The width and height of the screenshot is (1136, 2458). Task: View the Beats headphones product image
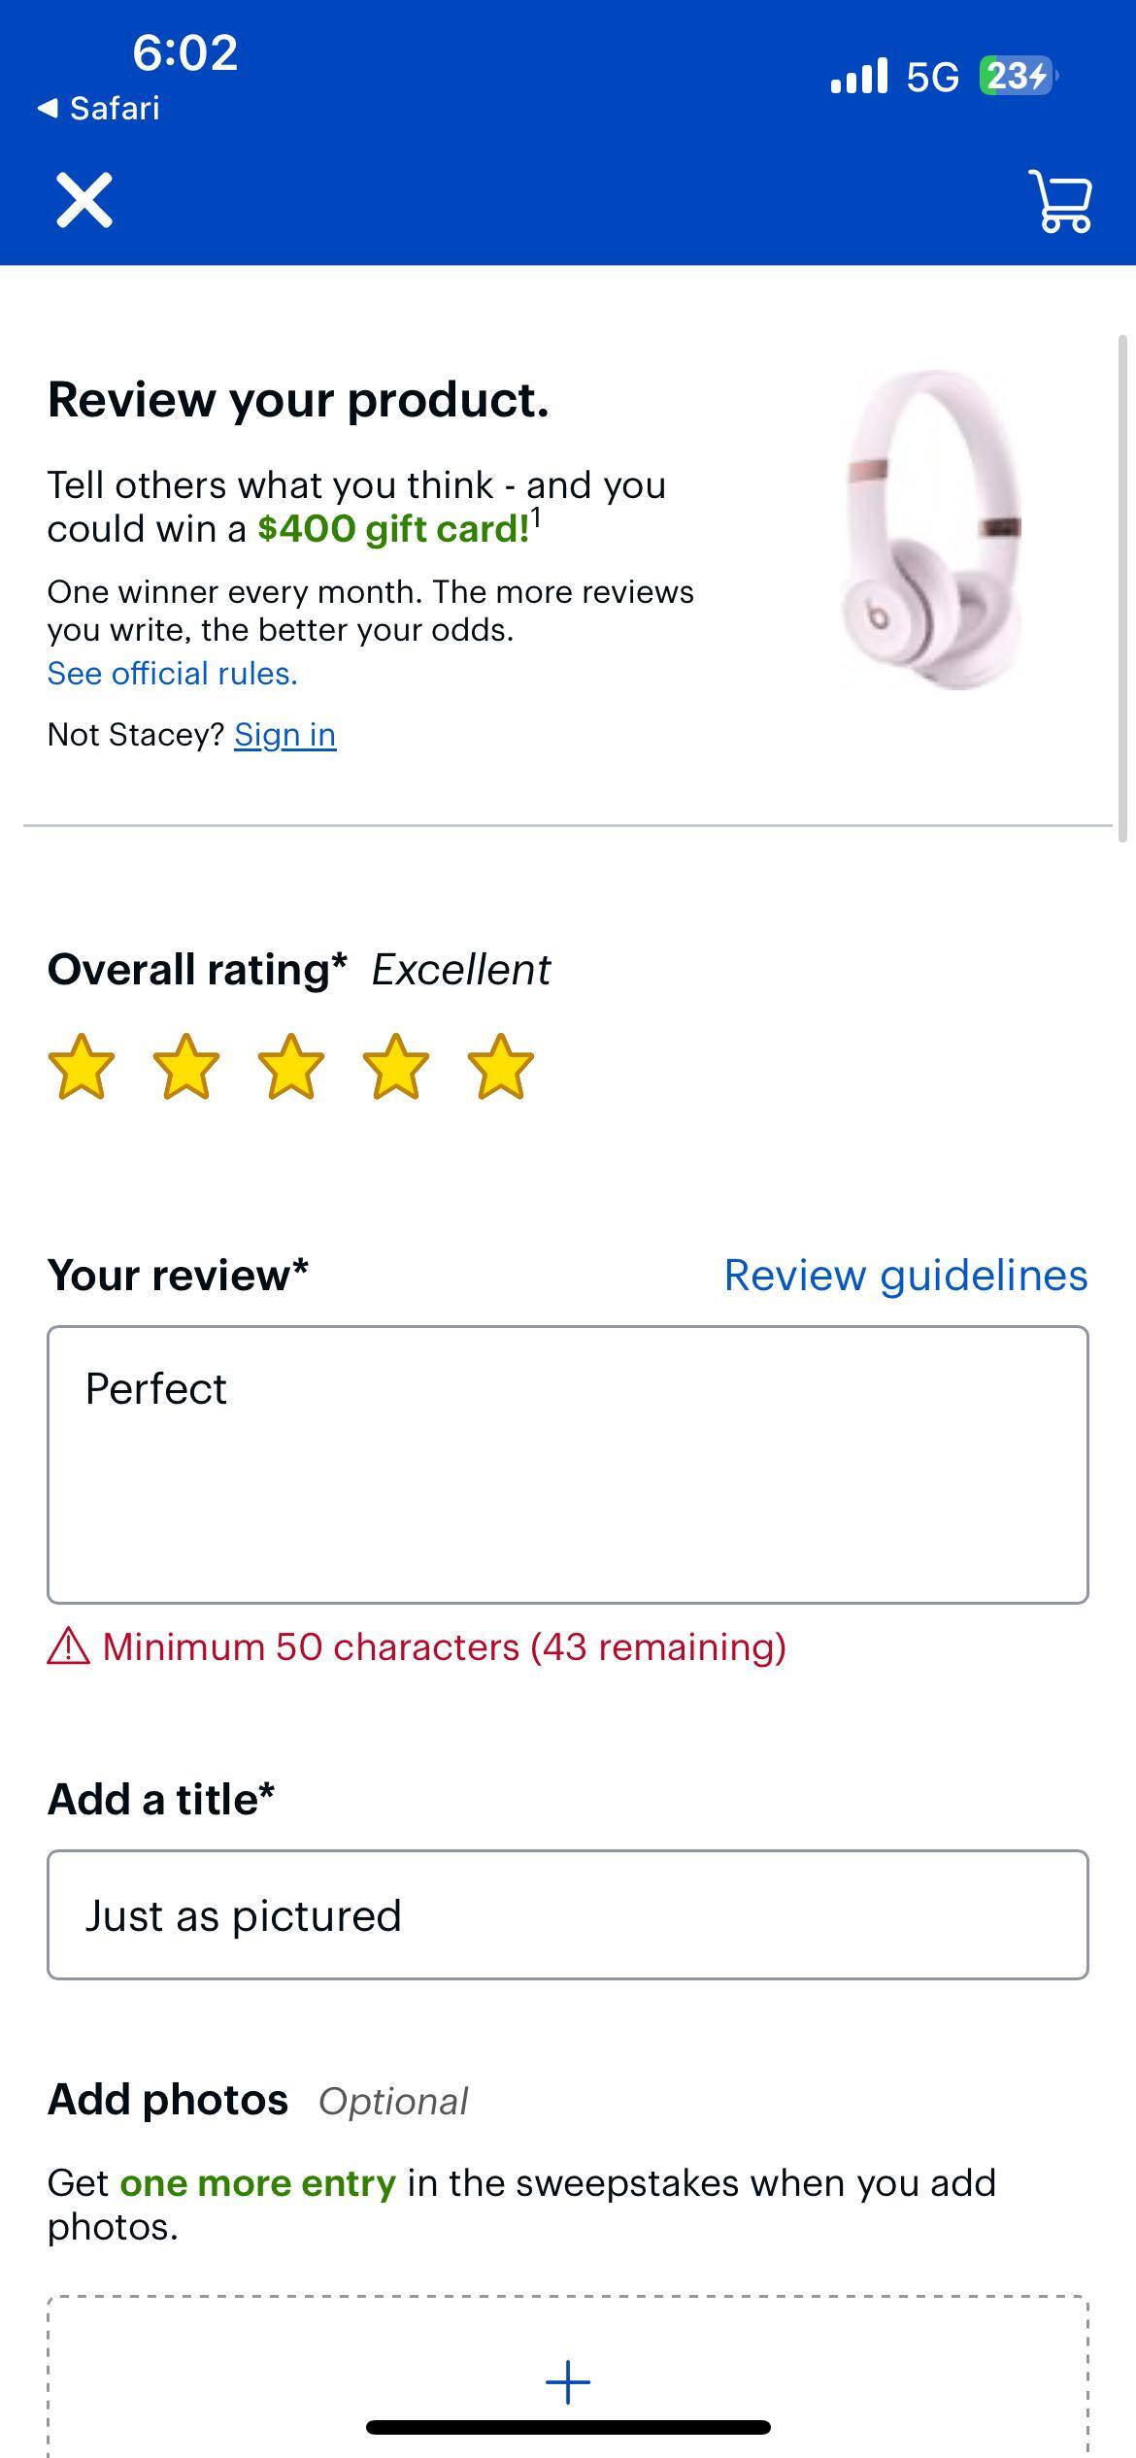tap(932, 529)
